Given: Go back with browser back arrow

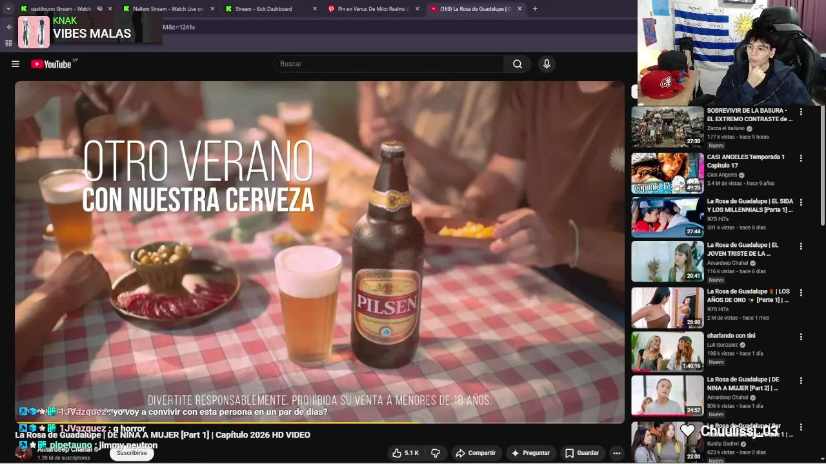Looking at the screenshot, I should point(9,27).
